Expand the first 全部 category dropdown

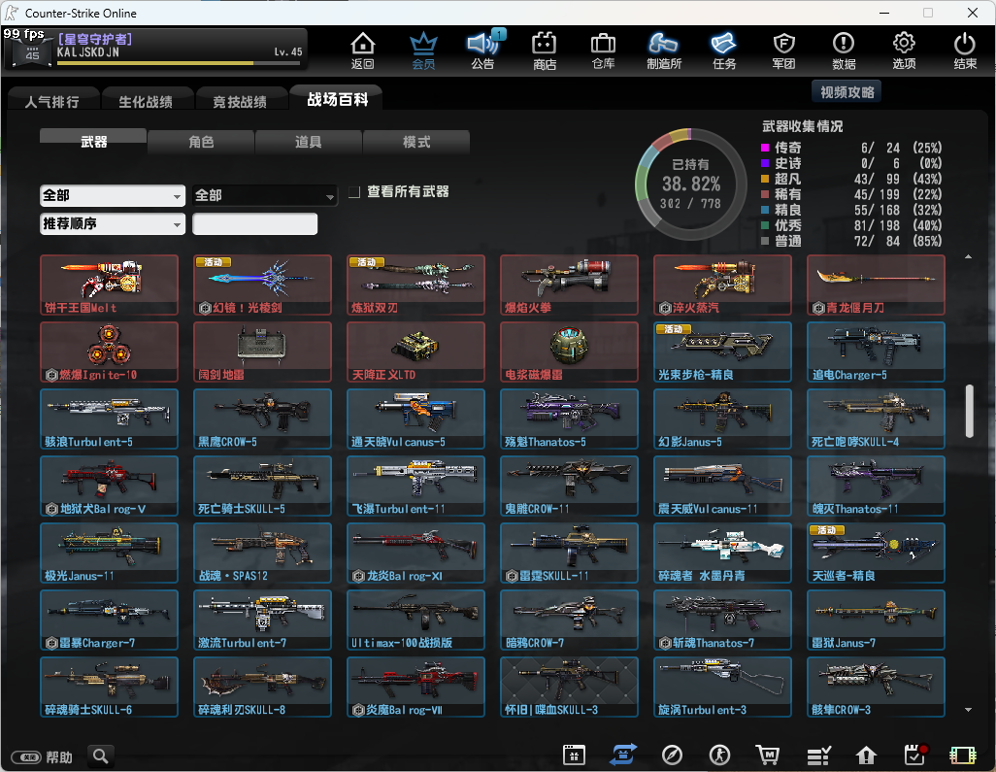click(x=113, y=195)
